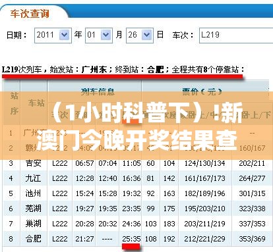Image resolution: width=273 pixels, height=252 pixels.
Task: Click arrival time 06:57
Action: click(84, 163)
